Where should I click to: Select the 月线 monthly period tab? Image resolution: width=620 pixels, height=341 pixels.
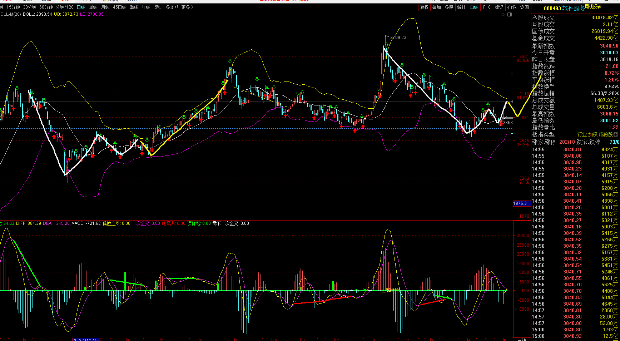pos(105,7)
